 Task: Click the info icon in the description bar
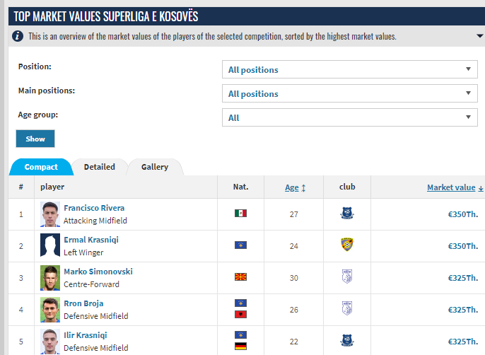pyautogui.click(x=17, y=36)
